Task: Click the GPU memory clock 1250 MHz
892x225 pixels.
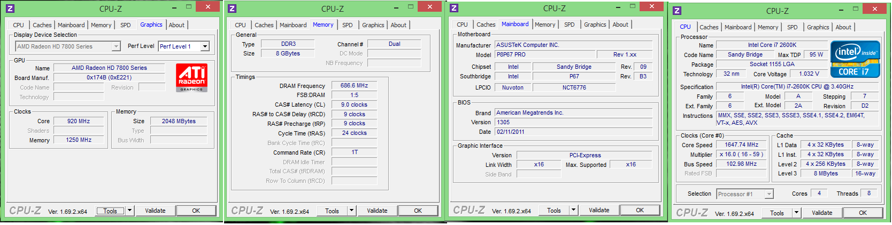Action: click(79, 140)
